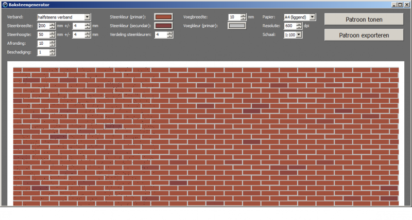
Task: Increase the Verdeling steenkleuren value
Action: pyautogui.click(x=170, y=33)
